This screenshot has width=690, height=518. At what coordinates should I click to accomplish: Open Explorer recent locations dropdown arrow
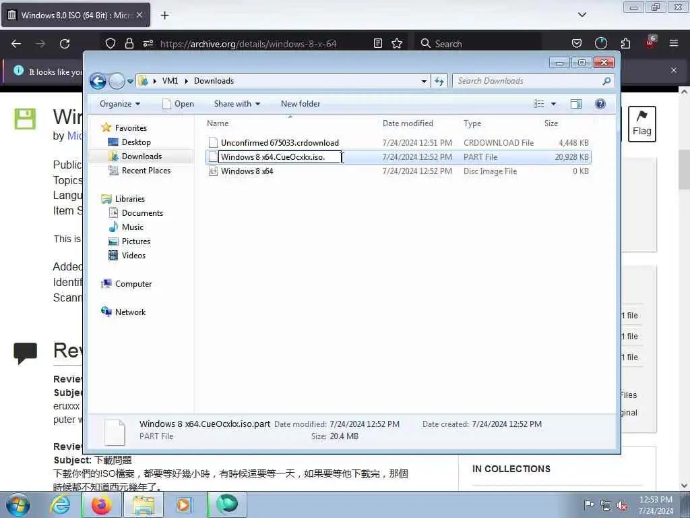130,82
